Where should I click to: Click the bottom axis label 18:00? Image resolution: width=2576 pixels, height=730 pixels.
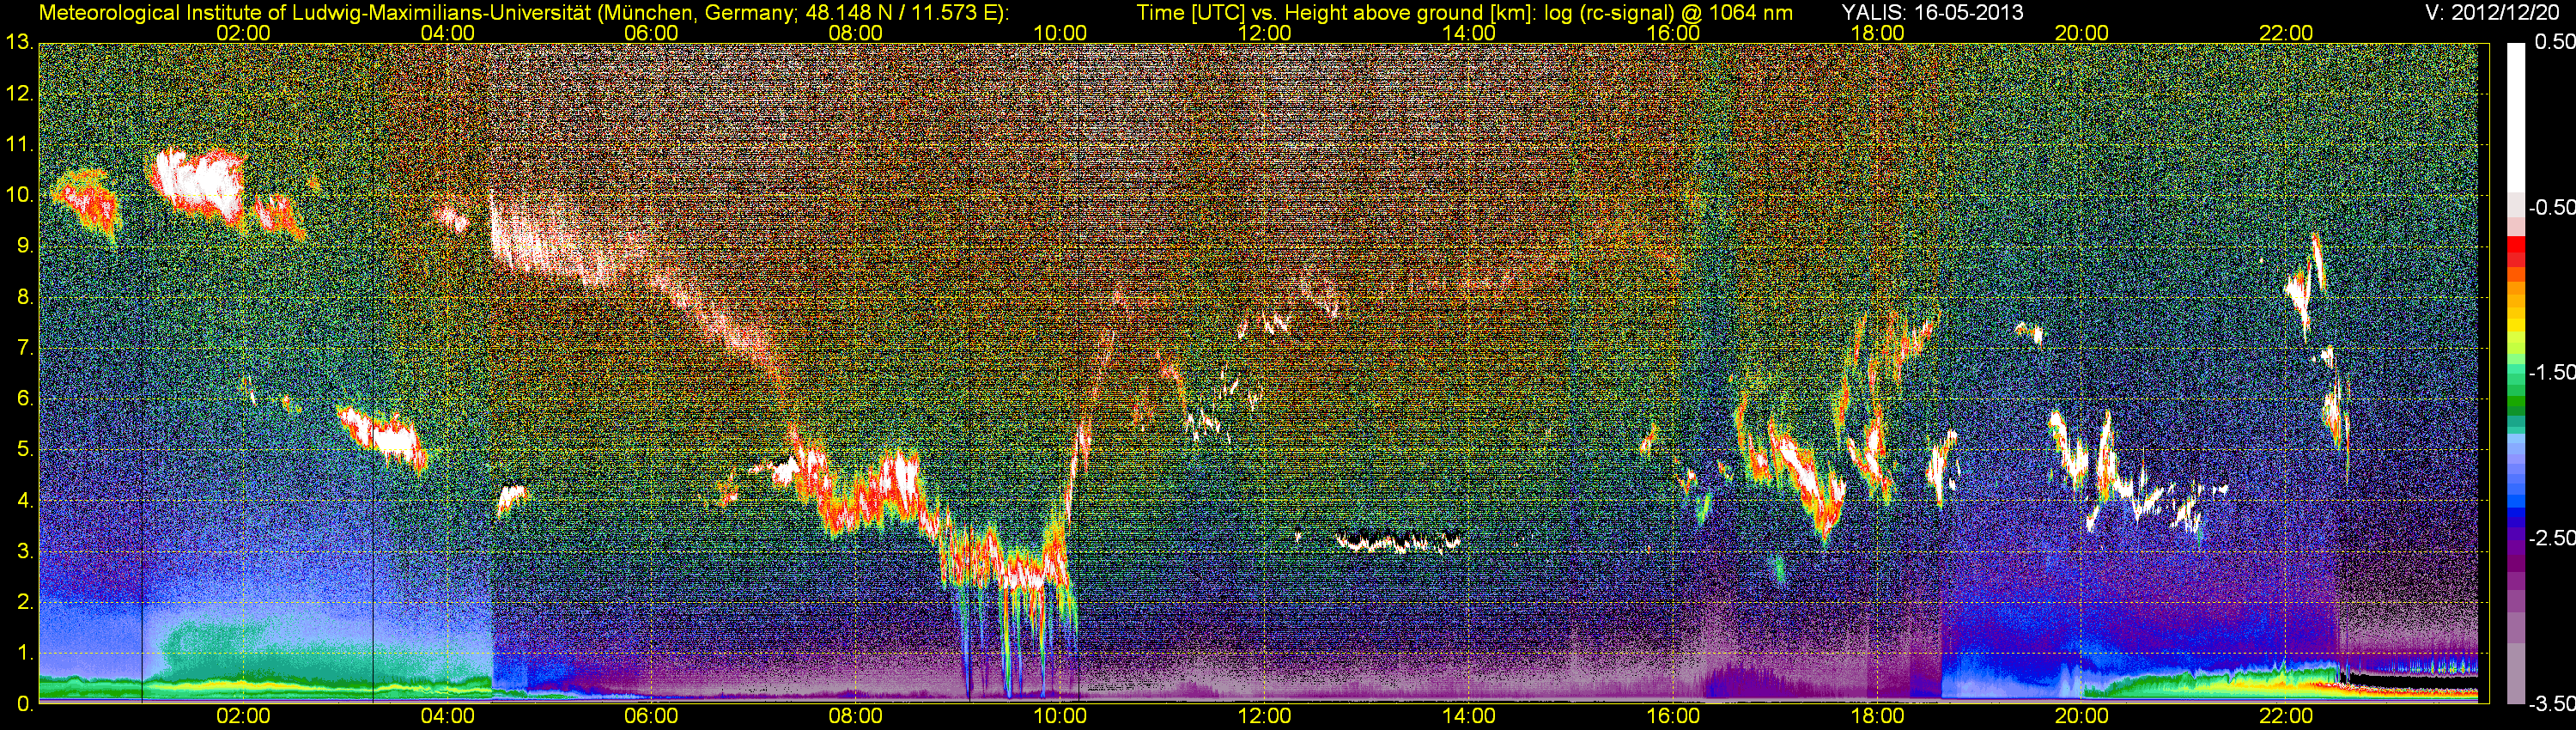[1878, 716]
